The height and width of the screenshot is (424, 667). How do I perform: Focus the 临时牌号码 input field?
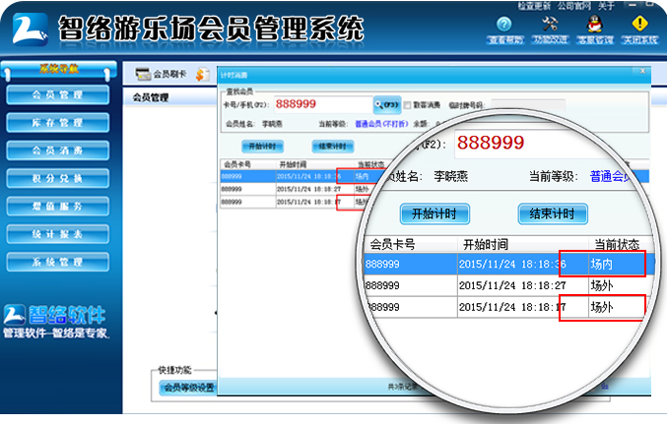[528, 105]
